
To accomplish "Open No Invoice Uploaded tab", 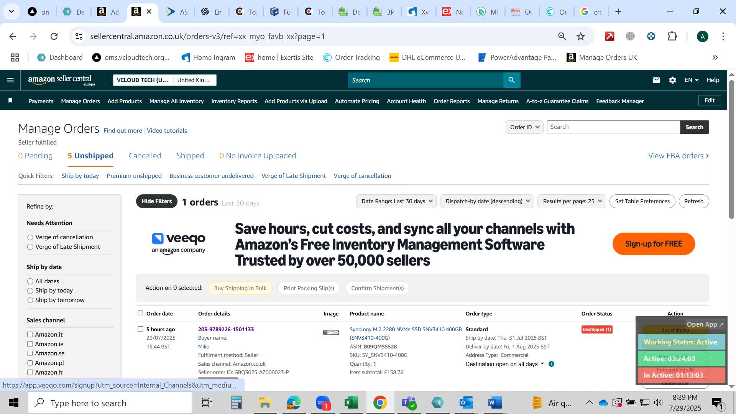I will pyautogui.click(x=258, y=156).
